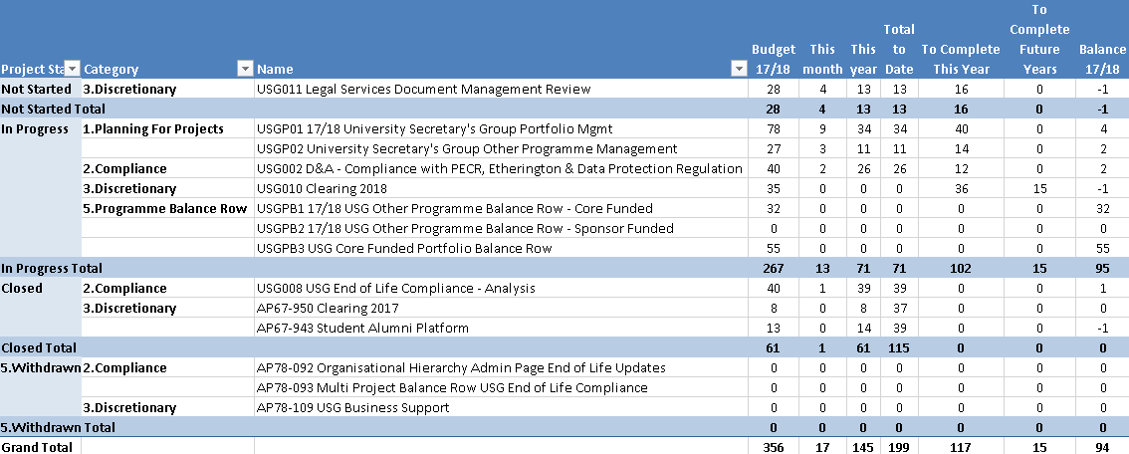Select the Grand Total row label
Screen dimensions: 1129x454
point(37,447)
